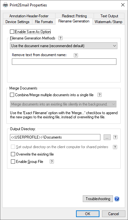Click the blue help icon near Troubleshooting
Viewport: 128px width, 220px height.
[117, 199]
